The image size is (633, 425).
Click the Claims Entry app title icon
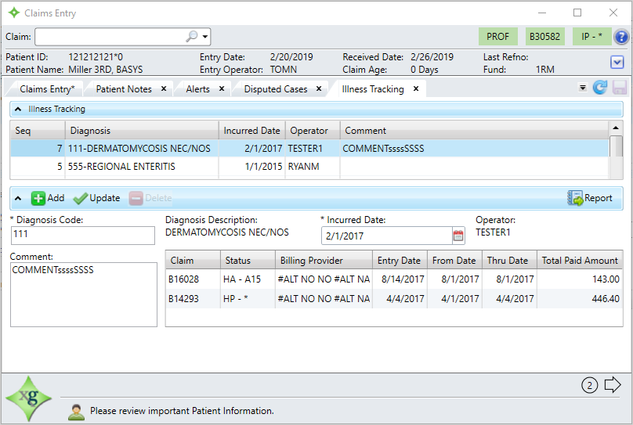point(14,13)
